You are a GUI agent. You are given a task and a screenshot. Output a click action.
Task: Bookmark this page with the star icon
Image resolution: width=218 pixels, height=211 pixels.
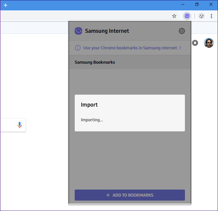tap(174, 16)
